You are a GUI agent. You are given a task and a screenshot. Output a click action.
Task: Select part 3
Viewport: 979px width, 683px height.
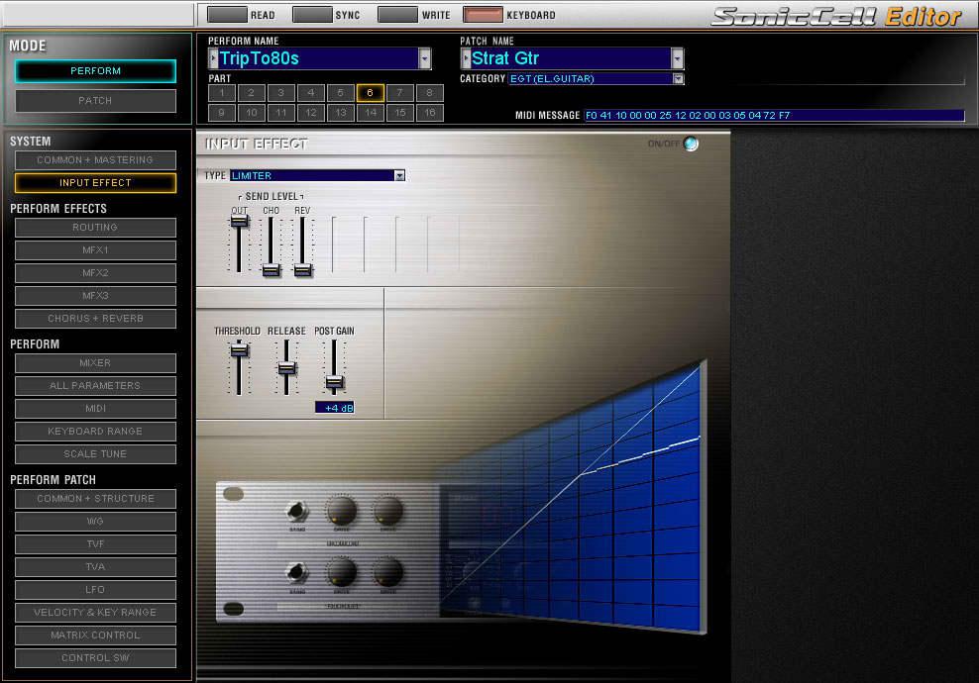[281, 93]
